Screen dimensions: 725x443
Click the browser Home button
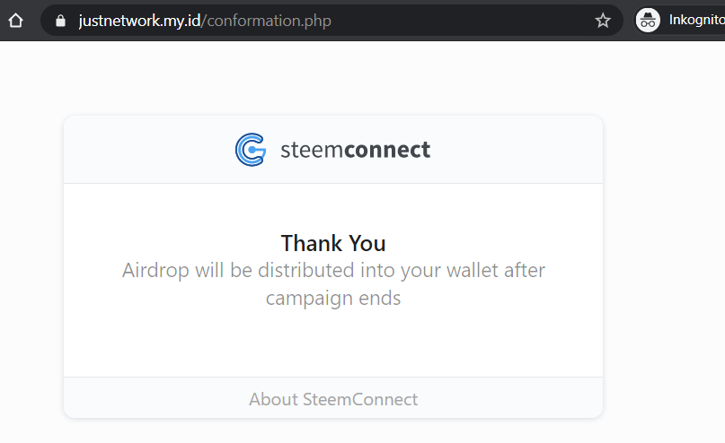[x=14, y=20]
